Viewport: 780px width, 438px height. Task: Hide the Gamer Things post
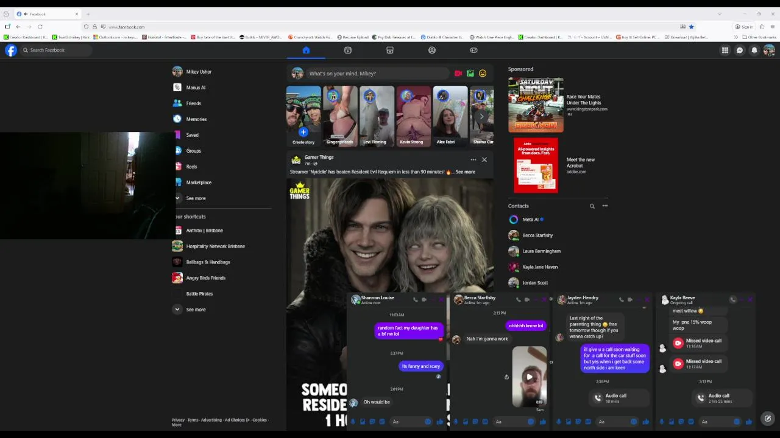(484, 160)
